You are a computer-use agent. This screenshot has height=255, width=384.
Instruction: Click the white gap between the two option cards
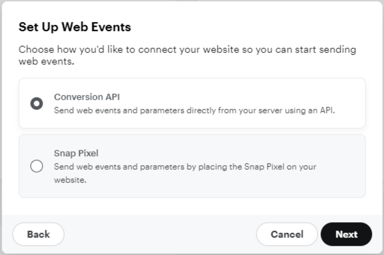coord(192,131)
